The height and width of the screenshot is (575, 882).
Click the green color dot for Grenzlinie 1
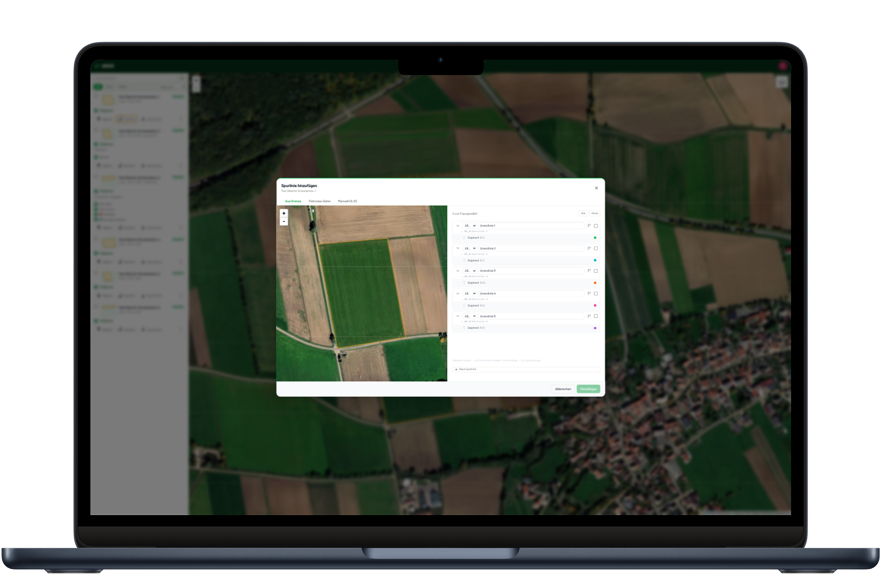pyautogui.click(x=595, y=238)
